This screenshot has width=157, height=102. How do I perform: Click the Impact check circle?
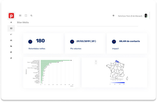click(x=114, y=42)
